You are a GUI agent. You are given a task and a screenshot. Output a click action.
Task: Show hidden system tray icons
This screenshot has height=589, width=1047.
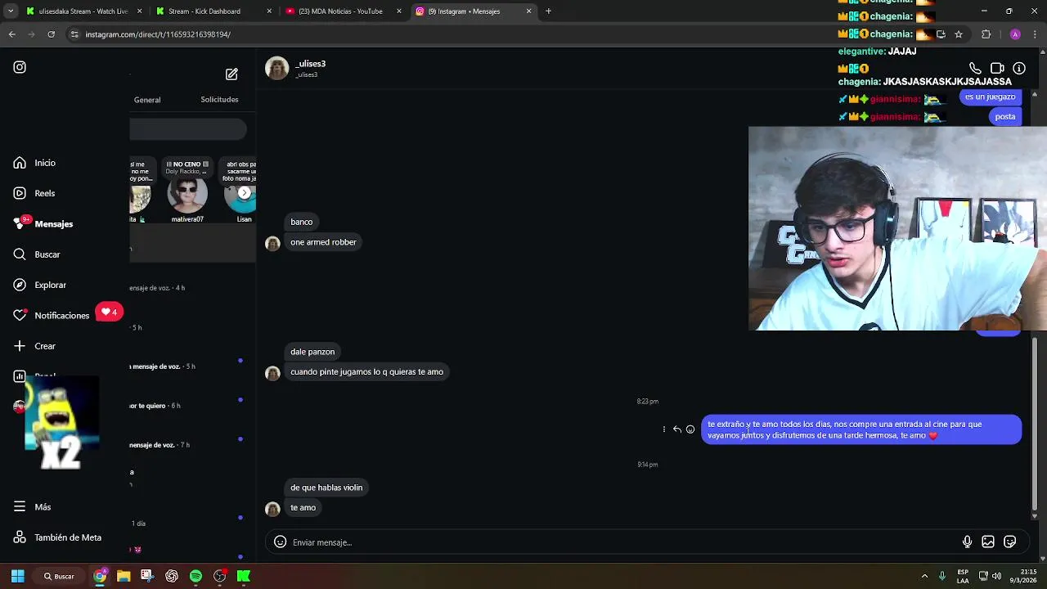[924, 576]
